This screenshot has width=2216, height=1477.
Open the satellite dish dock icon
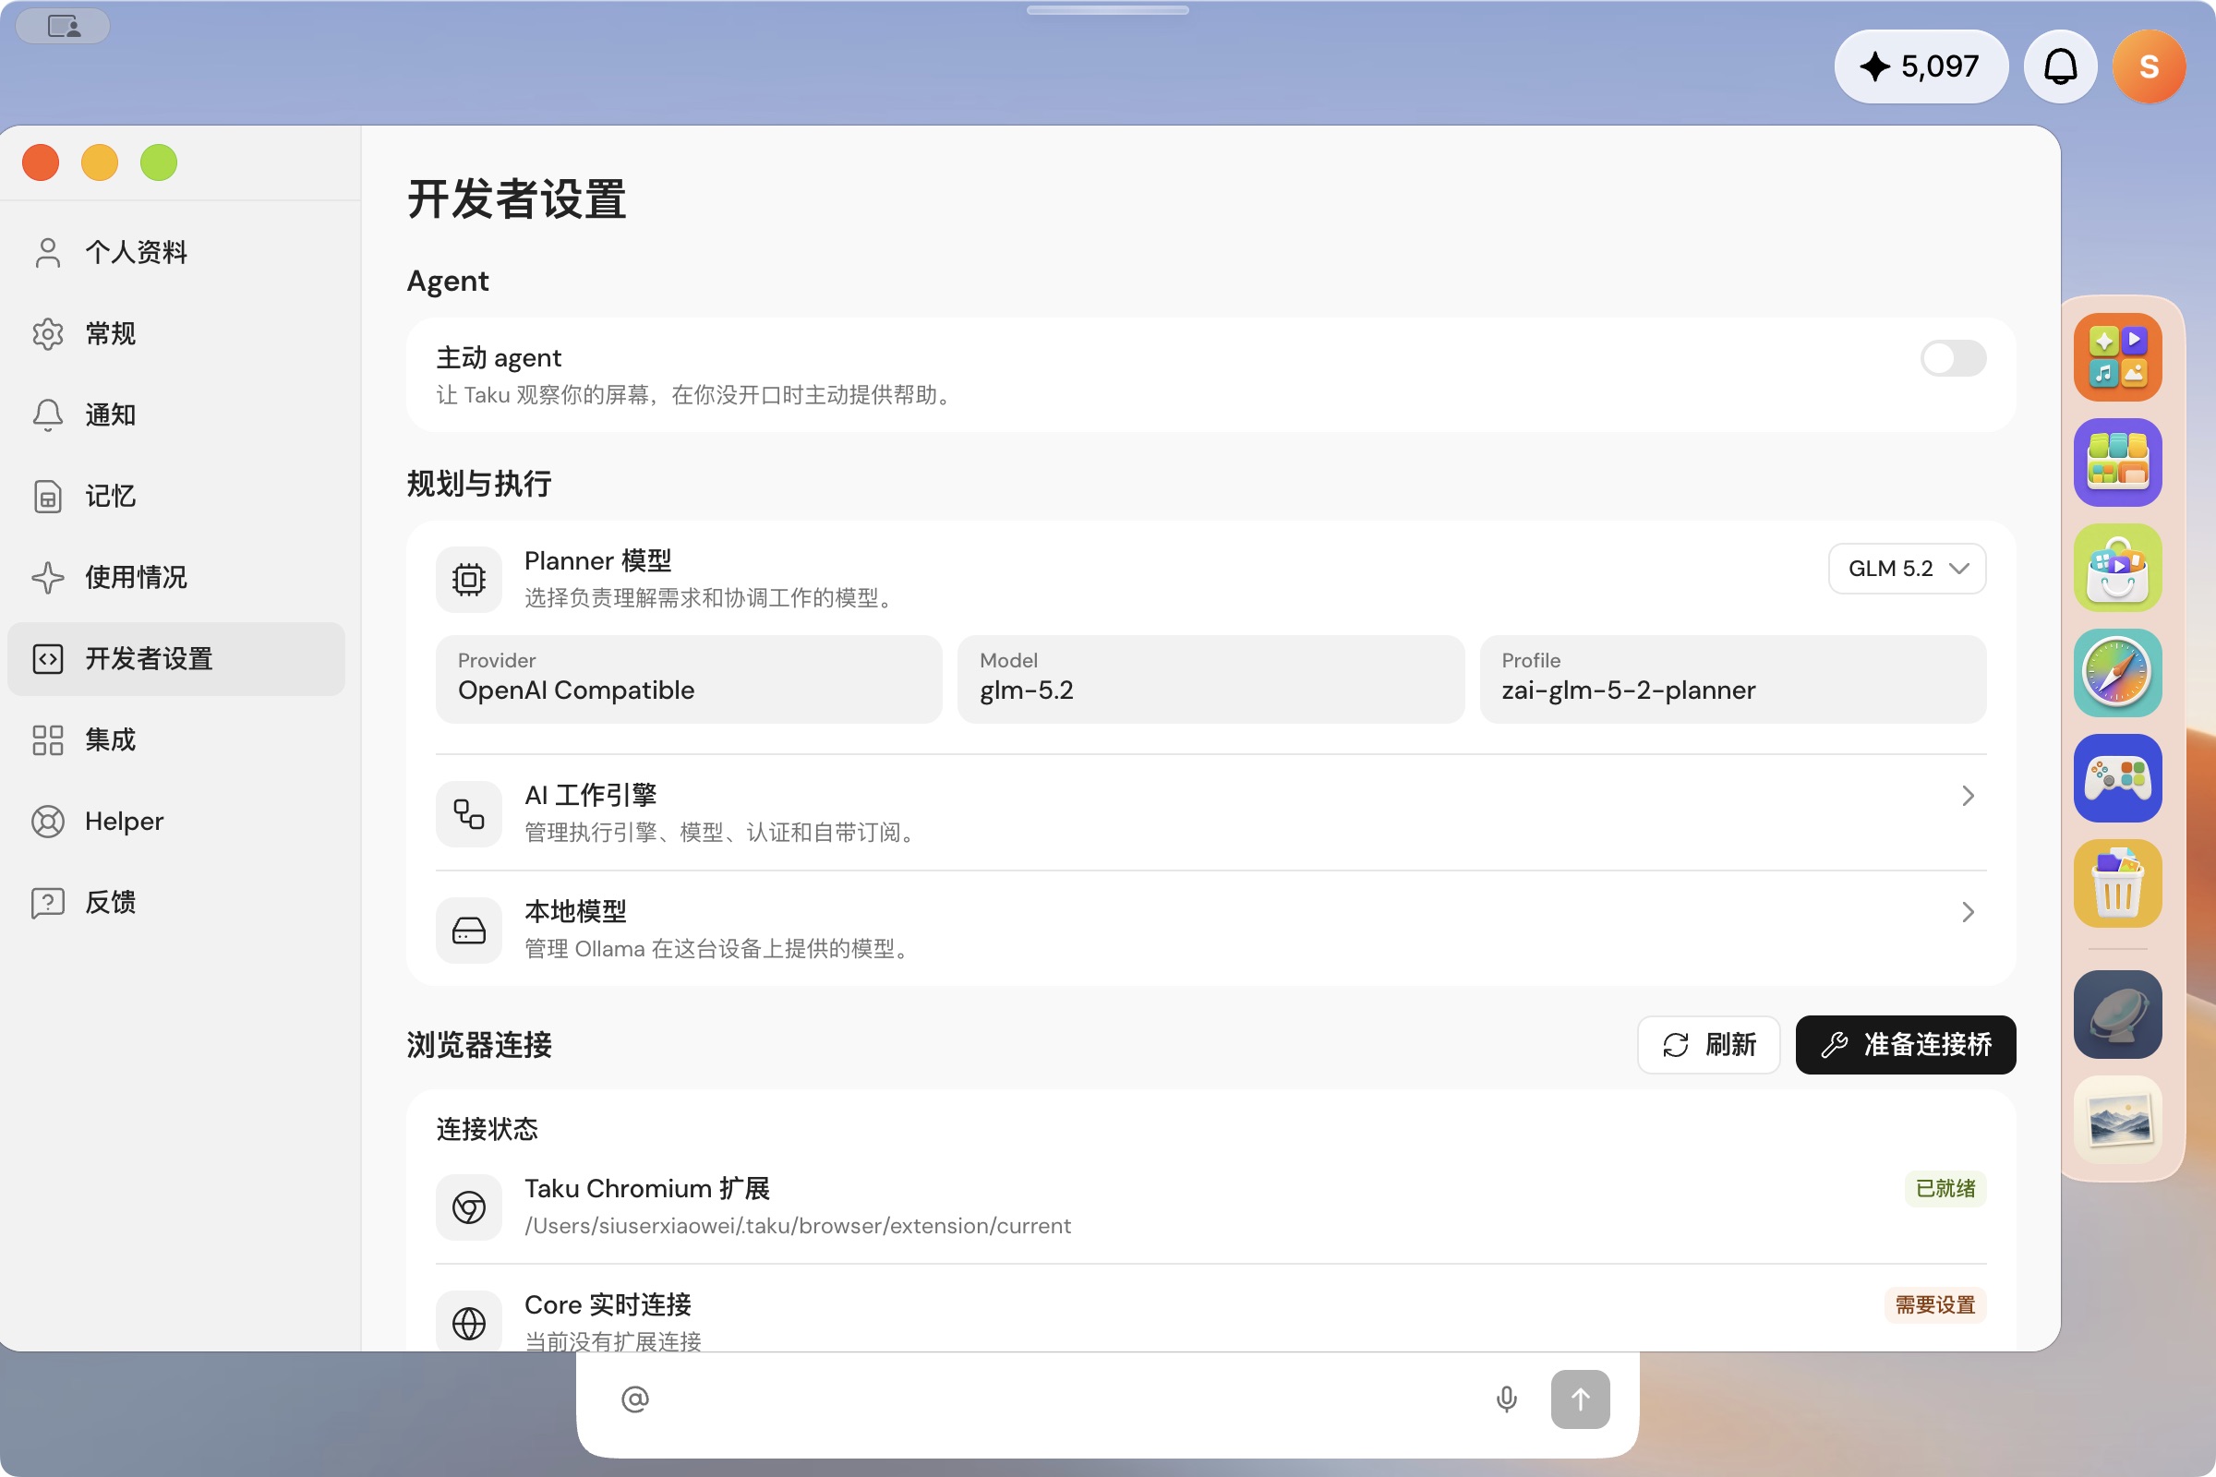click(x=2117, y=1015)
